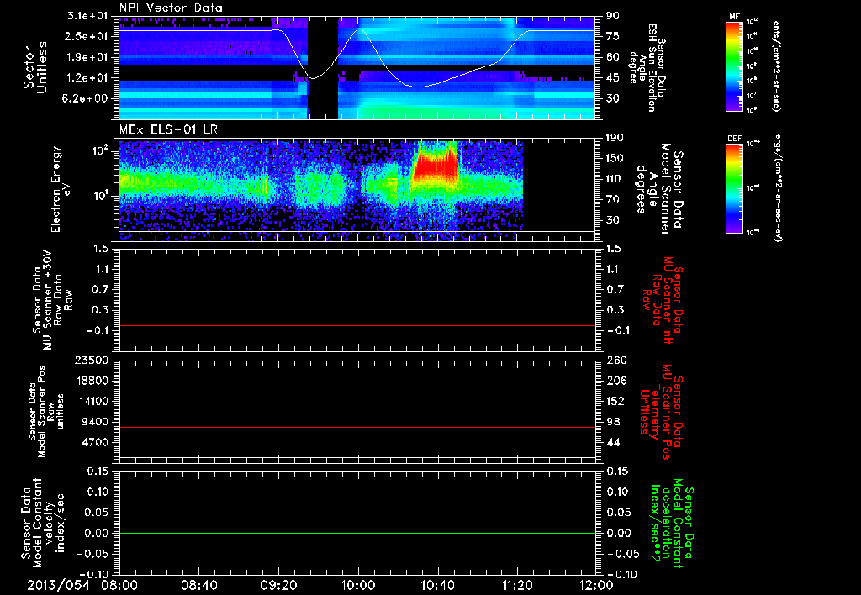The width and height of the screenshot is (861, 595).
Task: Click the "DEF" label above the color bar
Action: pyautogui.click(x=735, y=139)
